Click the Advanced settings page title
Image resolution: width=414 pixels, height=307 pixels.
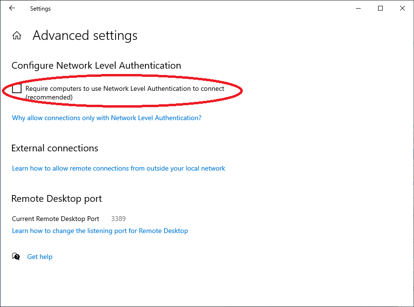(85, 35)
